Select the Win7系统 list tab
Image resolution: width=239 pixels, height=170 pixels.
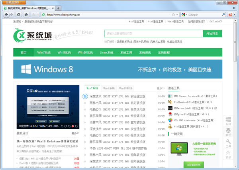click(92, 88)
